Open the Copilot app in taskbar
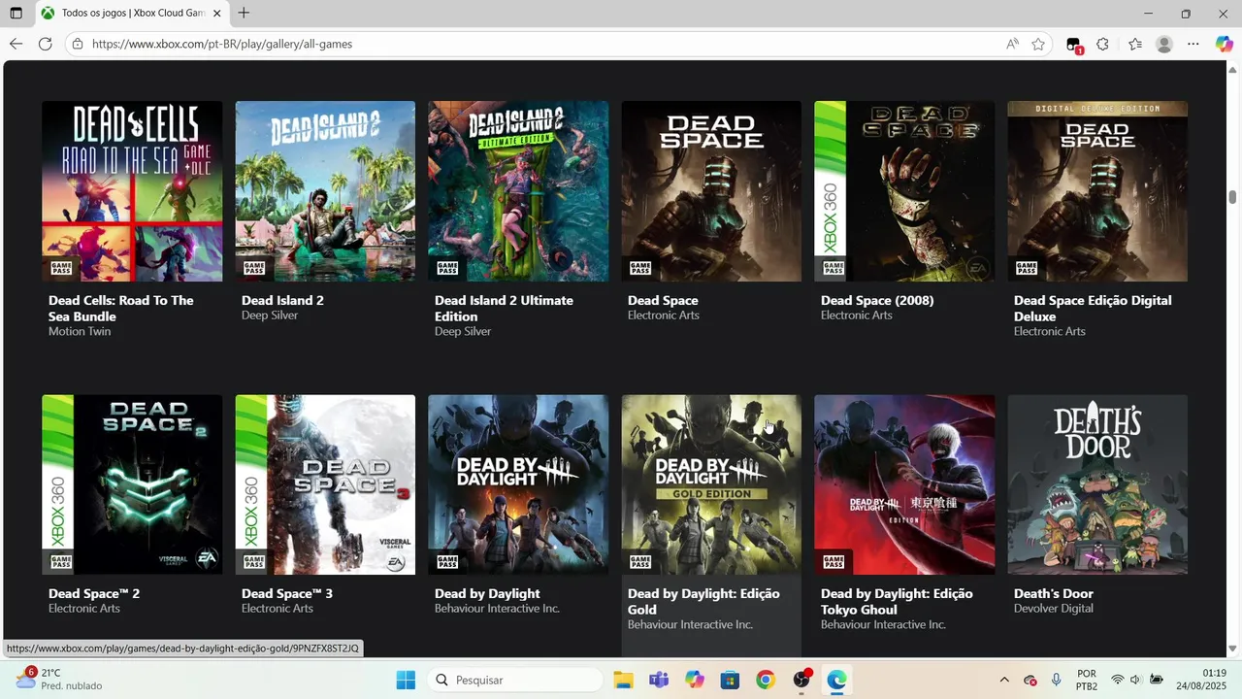Screen dimensions: 1242x699 click(x=695, y=680)
